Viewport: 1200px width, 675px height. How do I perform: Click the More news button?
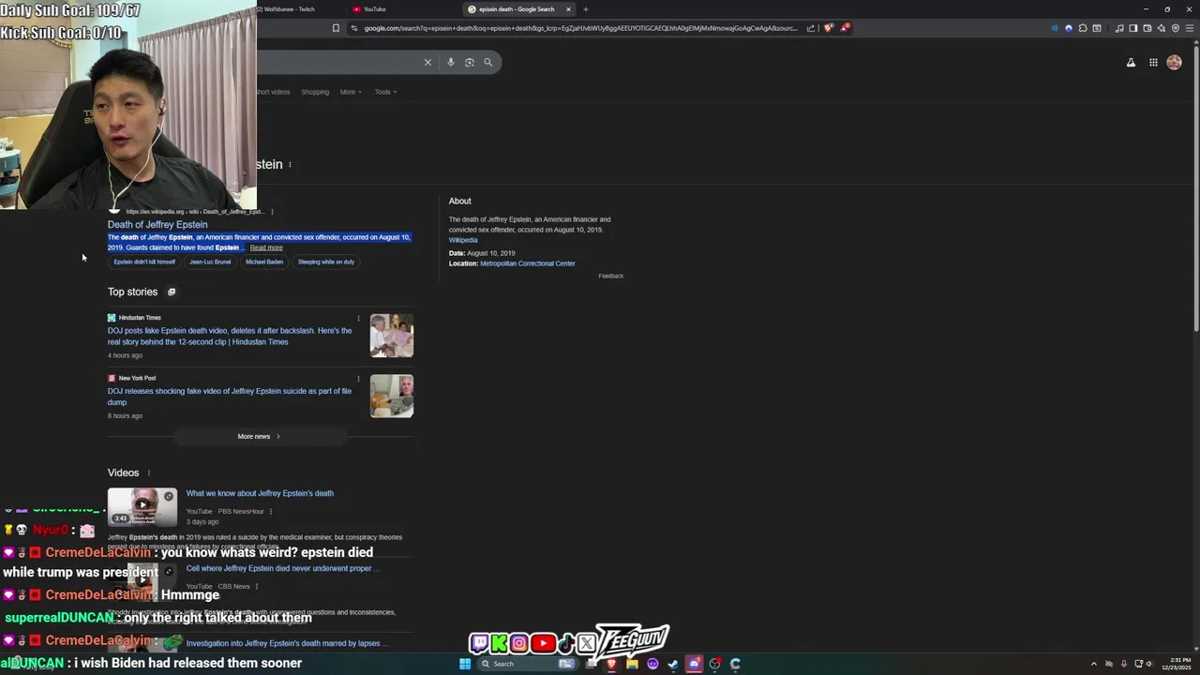259,437
